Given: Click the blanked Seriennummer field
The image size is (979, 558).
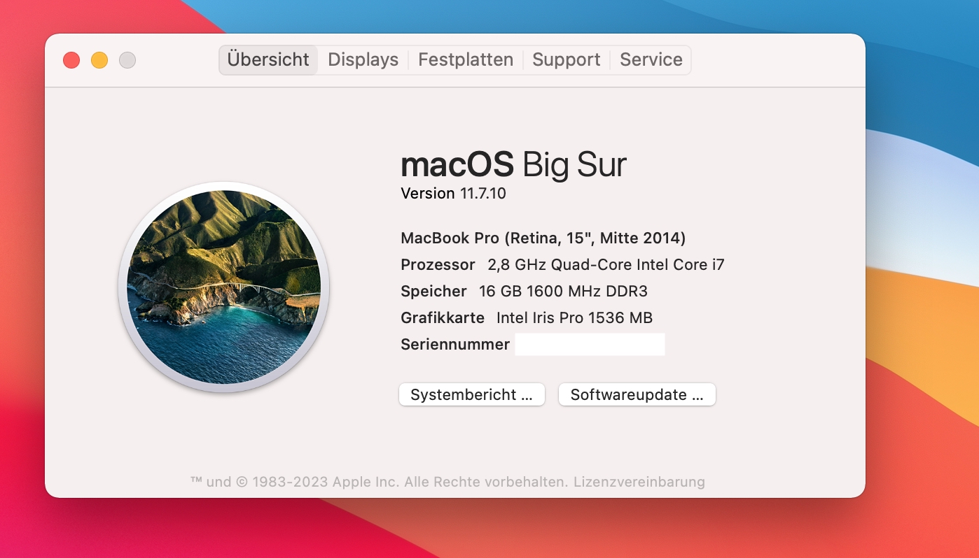Looking at the screenshot, I should 590,345.
